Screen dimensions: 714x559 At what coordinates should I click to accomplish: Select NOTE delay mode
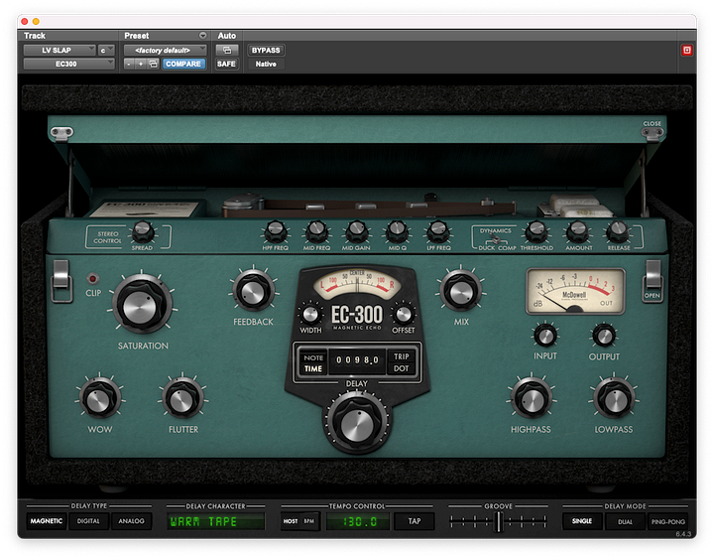pyautogui.click(x=313, y=357)
